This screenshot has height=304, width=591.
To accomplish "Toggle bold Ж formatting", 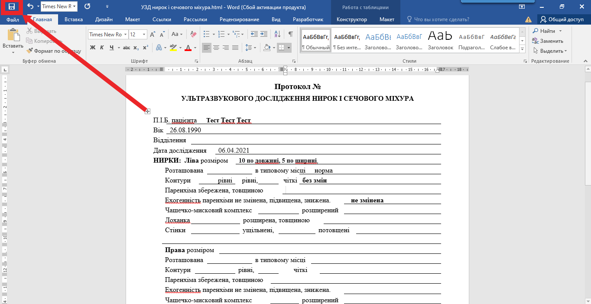I will click(x=92, y=48).
